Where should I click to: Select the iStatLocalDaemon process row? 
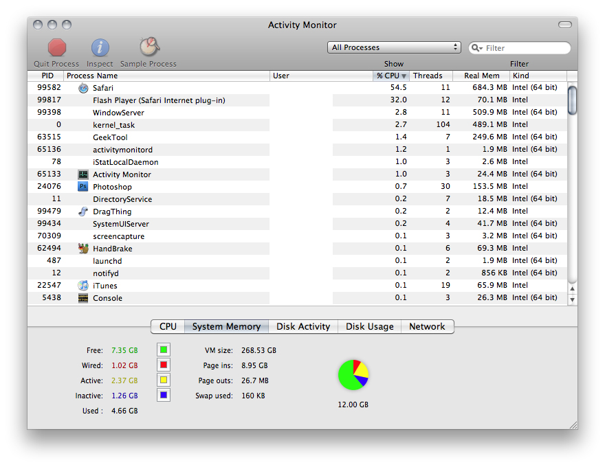point(297,162)
